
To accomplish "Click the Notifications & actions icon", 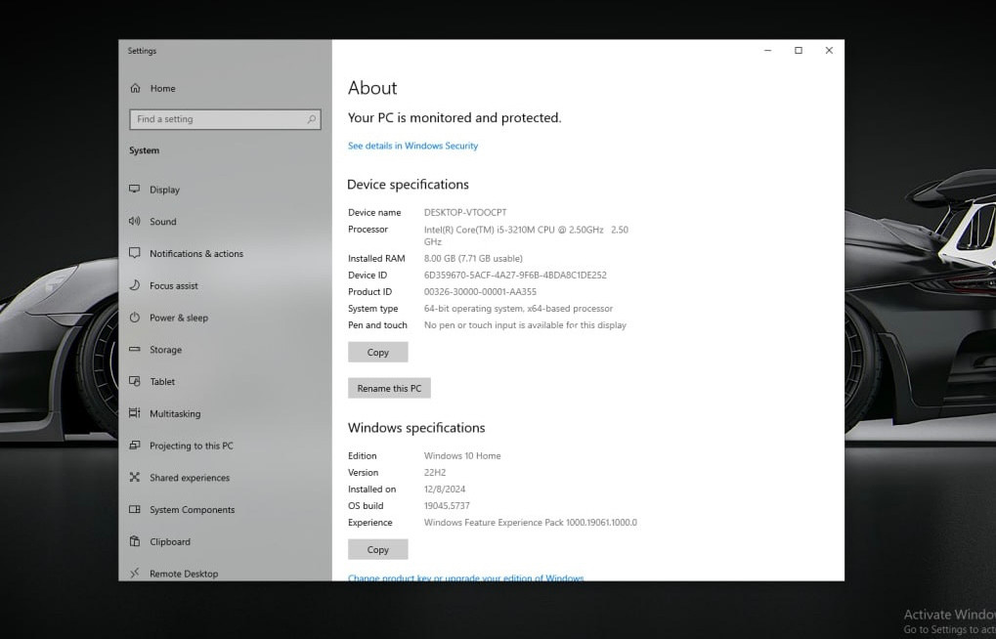I will 135,253.
